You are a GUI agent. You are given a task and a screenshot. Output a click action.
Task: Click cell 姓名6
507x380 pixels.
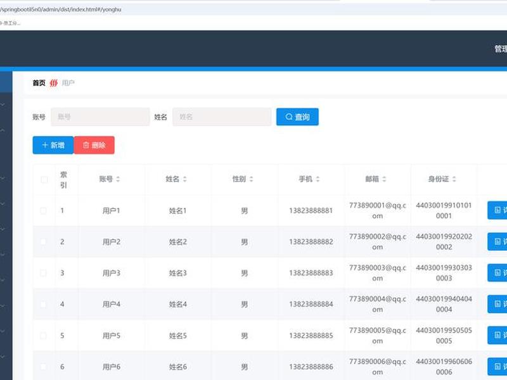pyautogui.click(x=178, y=367)
